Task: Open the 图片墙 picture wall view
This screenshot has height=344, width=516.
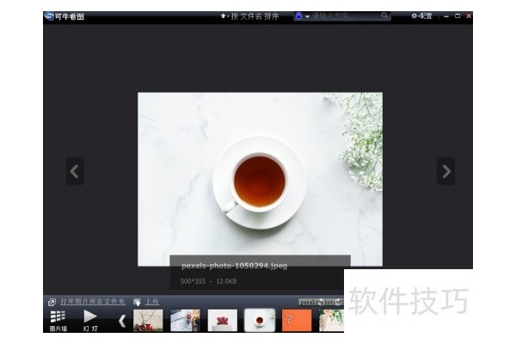Action: pyautogui.click(x=58, y=321)
